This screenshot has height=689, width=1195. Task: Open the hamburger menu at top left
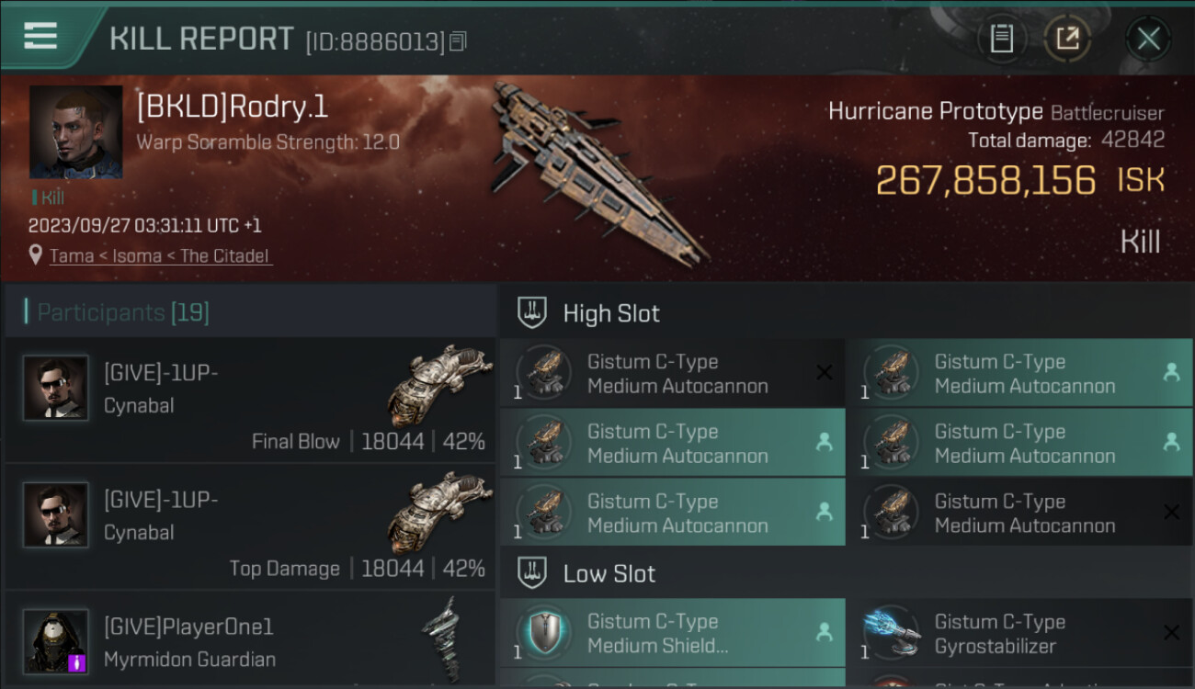tap(40, 37)
